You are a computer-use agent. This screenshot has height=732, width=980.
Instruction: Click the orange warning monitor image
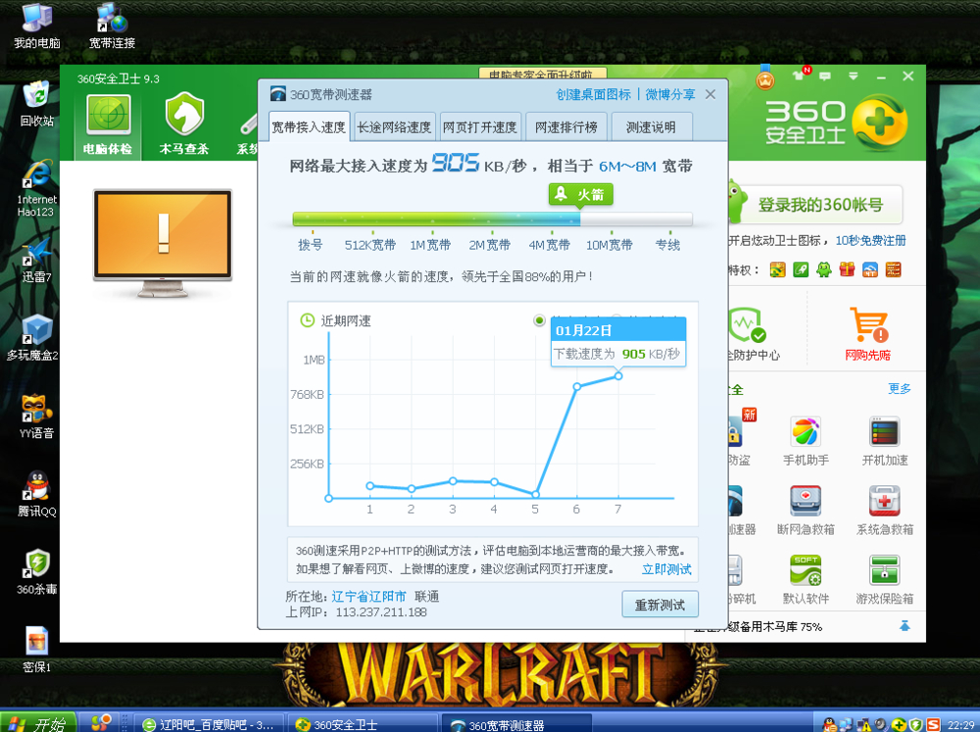click(163, 243)
